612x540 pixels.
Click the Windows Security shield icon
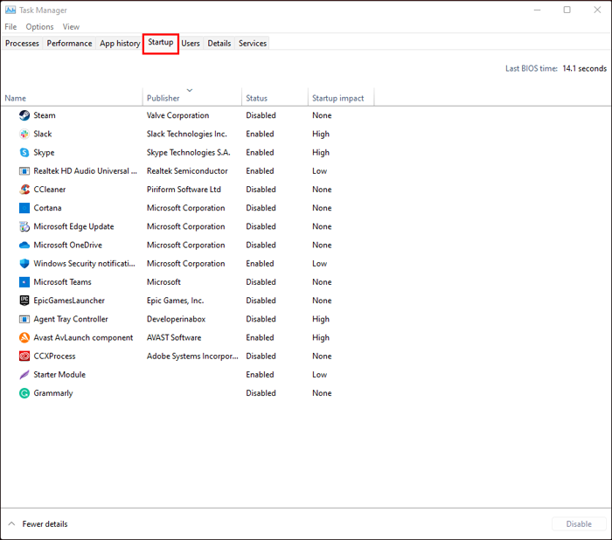(x=24, y=263)
